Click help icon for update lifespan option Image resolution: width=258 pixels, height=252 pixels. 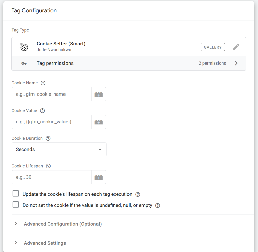[x=138, y=194]
